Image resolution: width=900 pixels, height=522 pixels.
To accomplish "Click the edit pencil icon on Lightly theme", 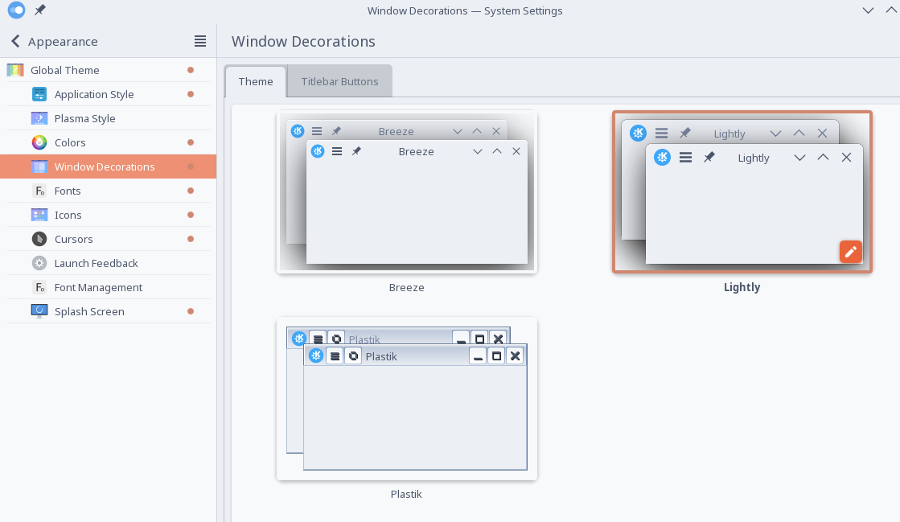I will (851, 252).
